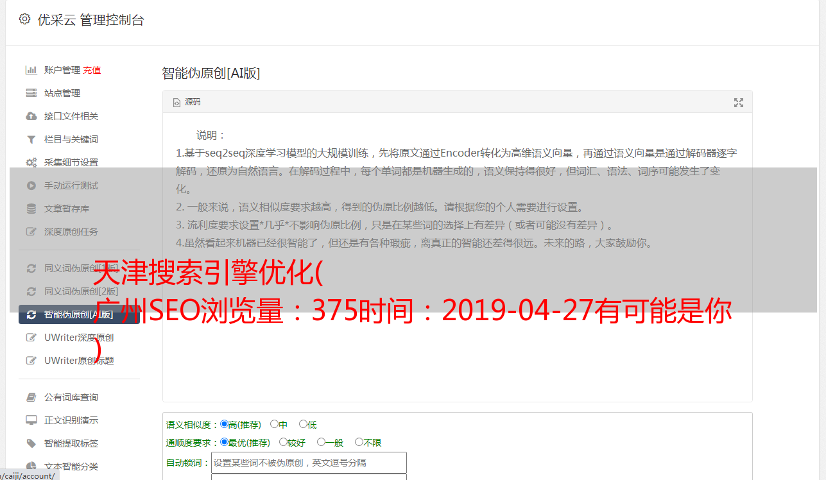Select 最优(推荐) for 通顺度要求
Viewport: 826px width, 480px height.
click(224, 442)
